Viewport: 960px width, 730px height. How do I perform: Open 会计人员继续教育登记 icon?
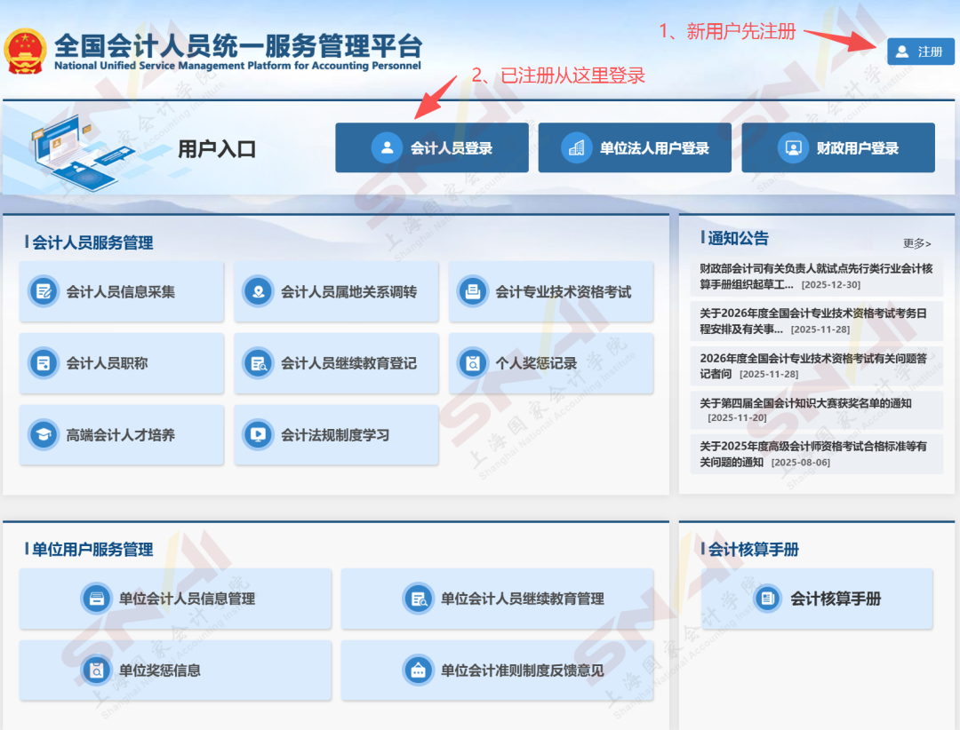[x=260, y=363]
